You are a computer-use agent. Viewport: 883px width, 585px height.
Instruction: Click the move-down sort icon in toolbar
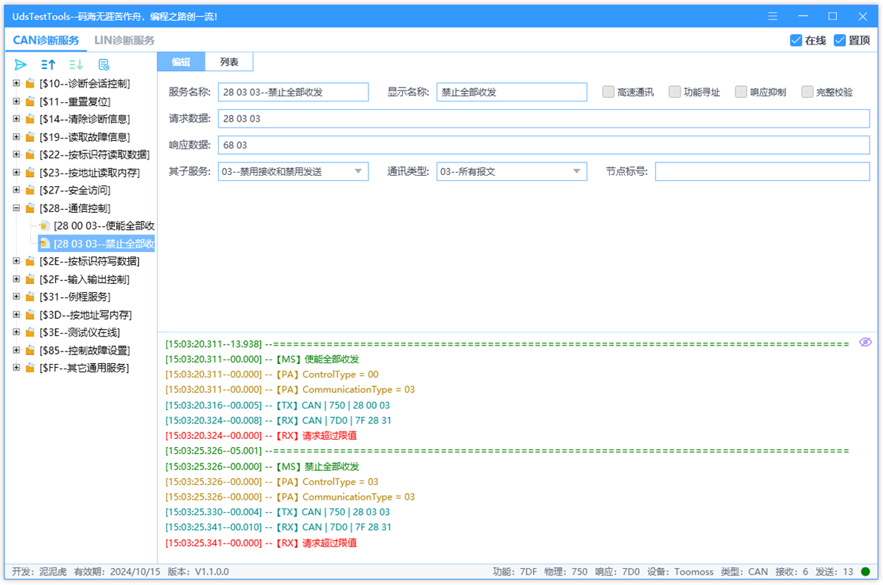pos(76,65)
